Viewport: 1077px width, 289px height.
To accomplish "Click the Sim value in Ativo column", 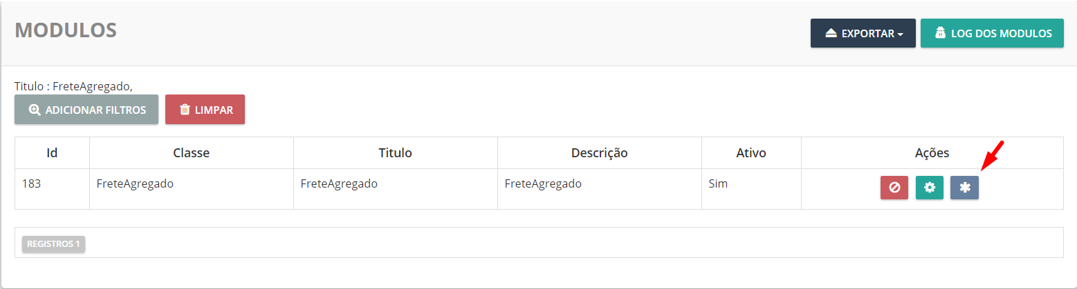I will (x=718, y=184).
